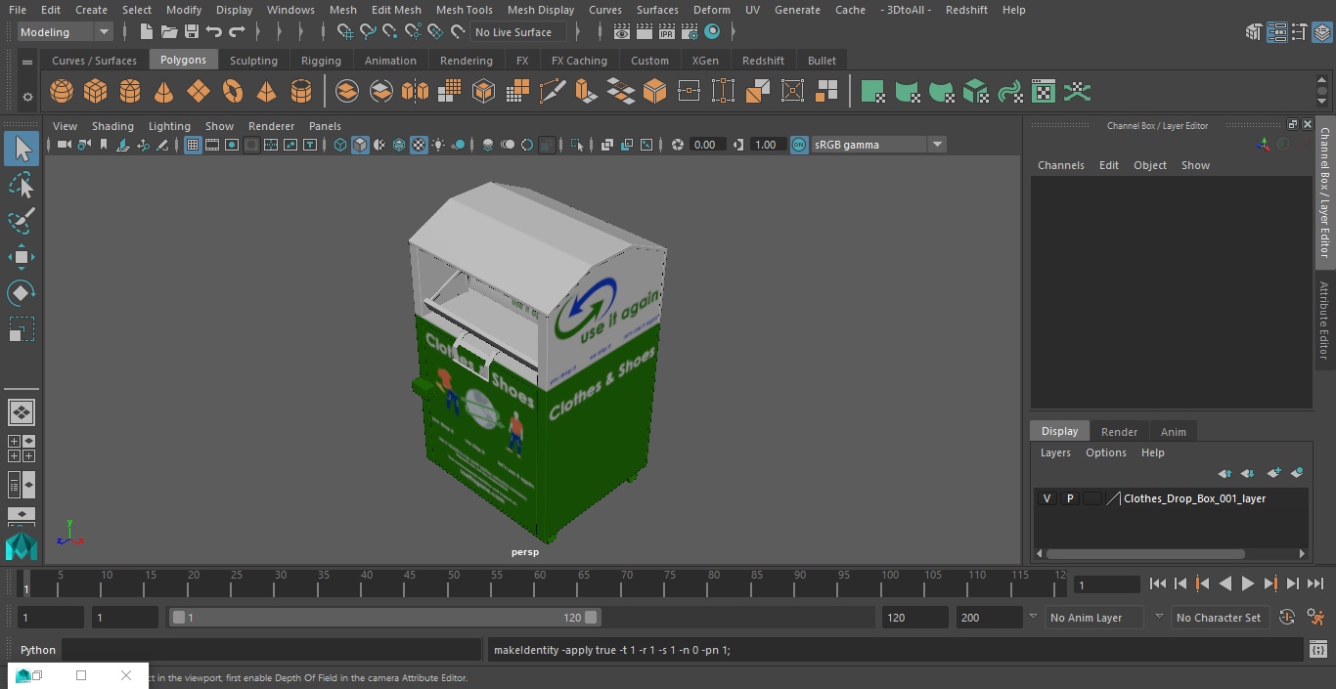Toggle textured display in viewport toolbar
Image resolution: width=1336 pixels, height=689 pixels.
pyautogui.click(x=419, y=145)
